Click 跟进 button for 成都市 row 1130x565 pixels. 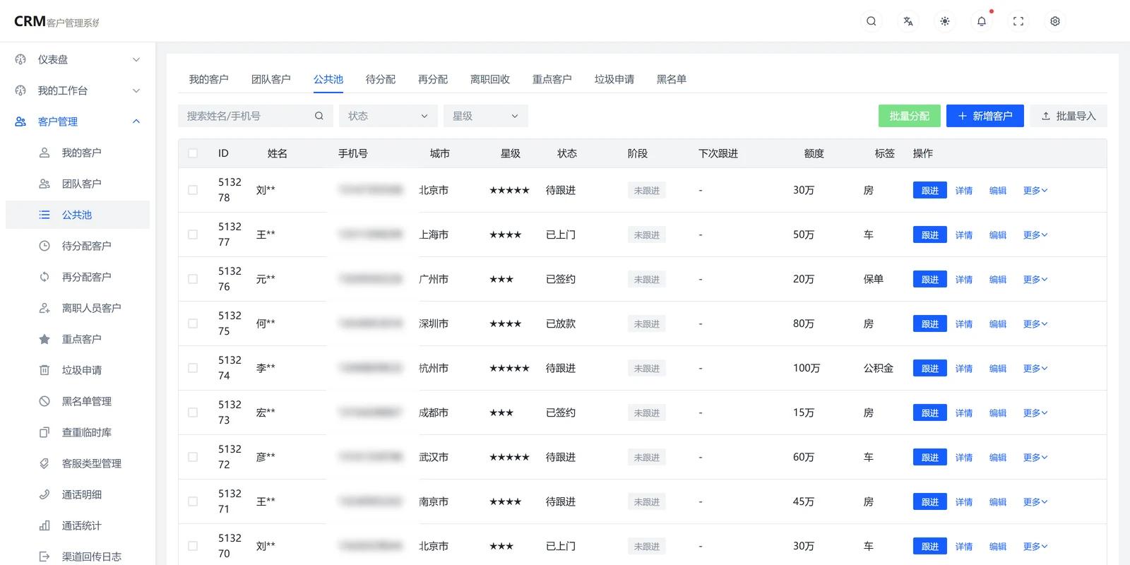[930, 412]
